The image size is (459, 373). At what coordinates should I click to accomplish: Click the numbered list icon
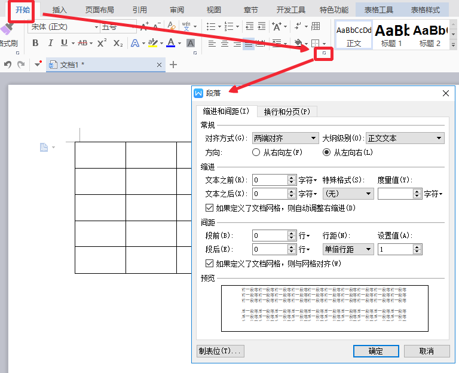(x=229, y=26)
